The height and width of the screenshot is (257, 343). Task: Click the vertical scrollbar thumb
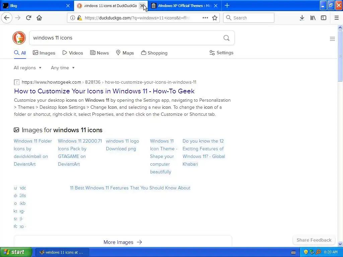[x=340, y=56]
